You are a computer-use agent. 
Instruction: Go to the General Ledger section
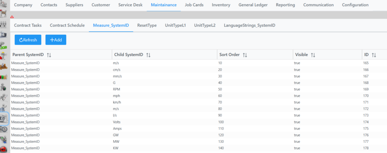(x=253, y=5)
